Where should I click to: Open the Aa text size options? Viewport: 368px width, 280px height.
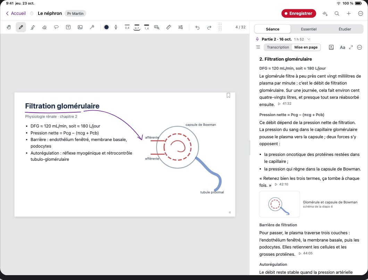(x=342, y=47)
